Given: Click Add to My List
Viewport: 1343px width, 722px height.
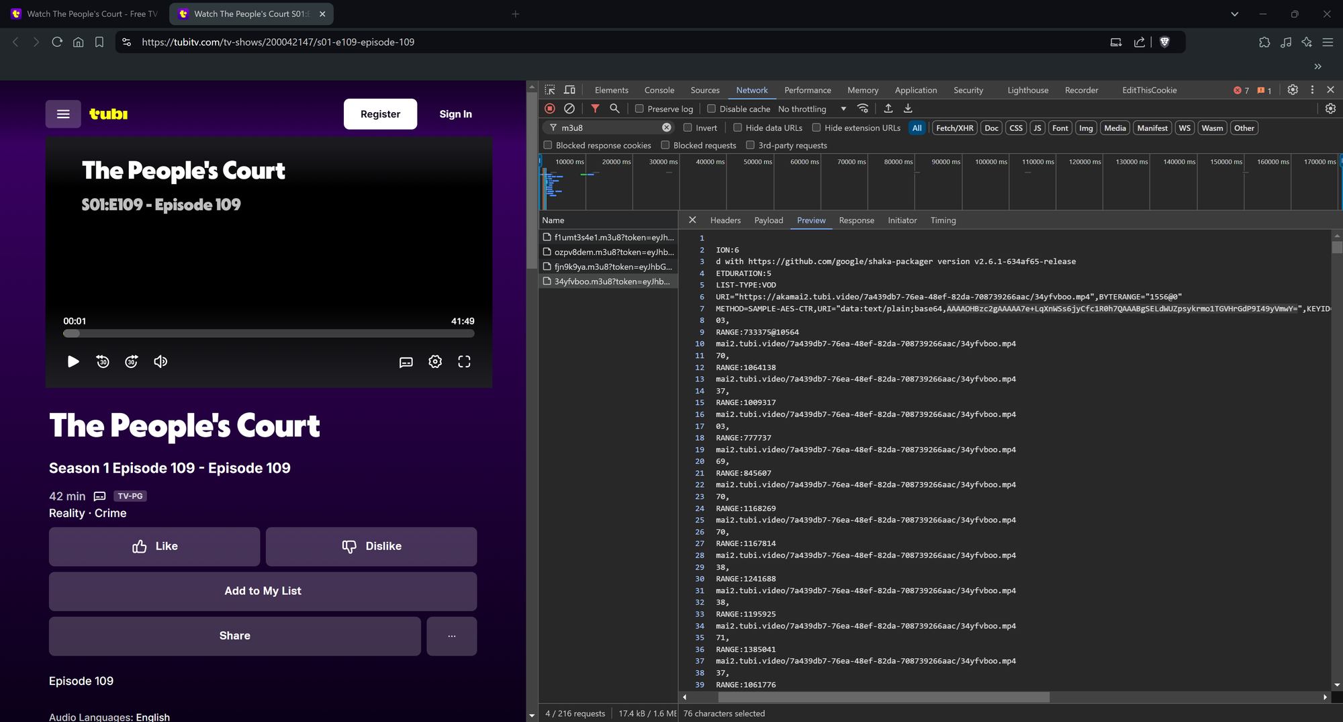Looking at the screenshot, I should pyautogui.click(x=263, y=591).
